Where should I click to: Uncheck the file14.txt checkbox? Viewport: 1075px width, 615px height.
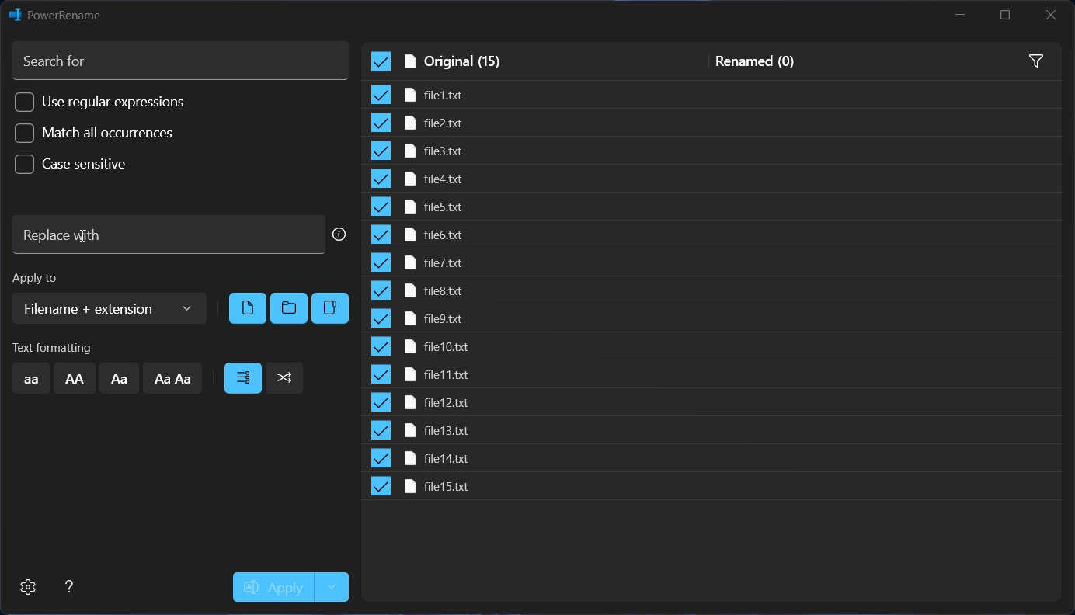(x=381, y=458)
